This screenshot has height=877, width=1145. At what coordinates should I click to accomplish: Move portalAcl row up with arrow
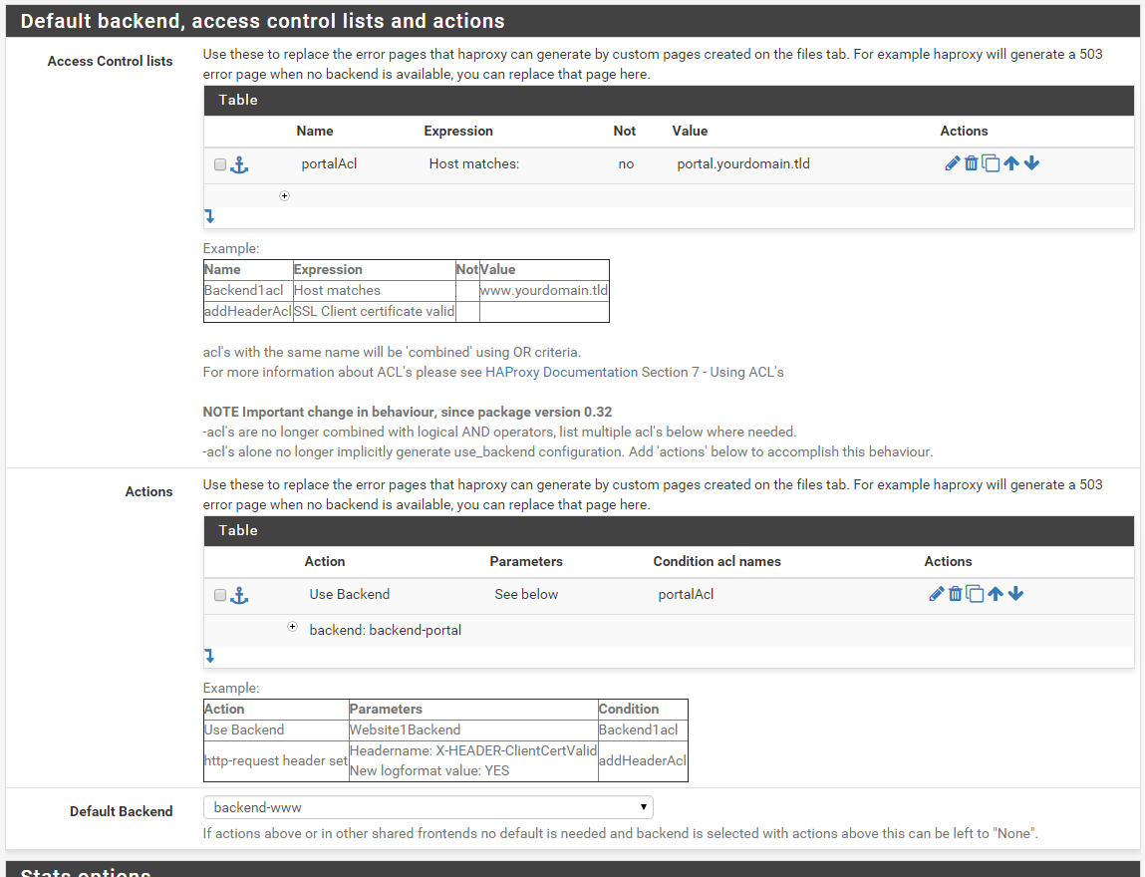1010,163
